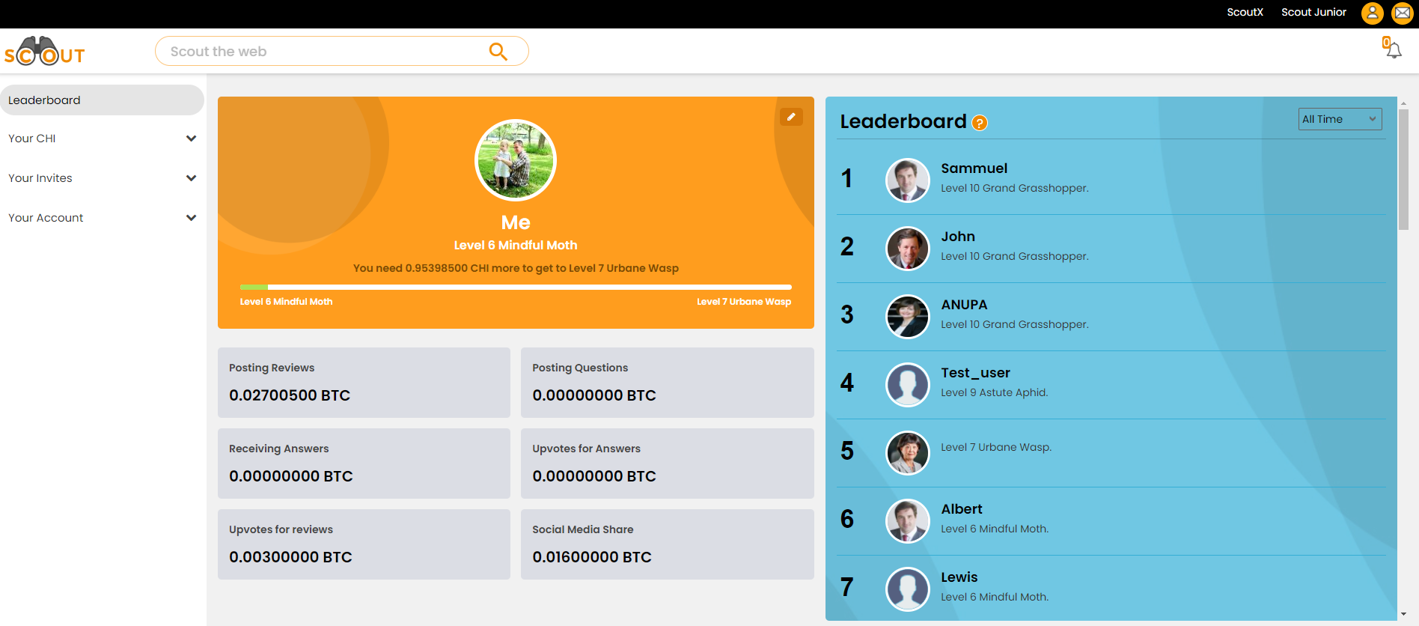Click the pencil edit profile icon
This screenshot has width=1419, height=626.
pos(791,117)
